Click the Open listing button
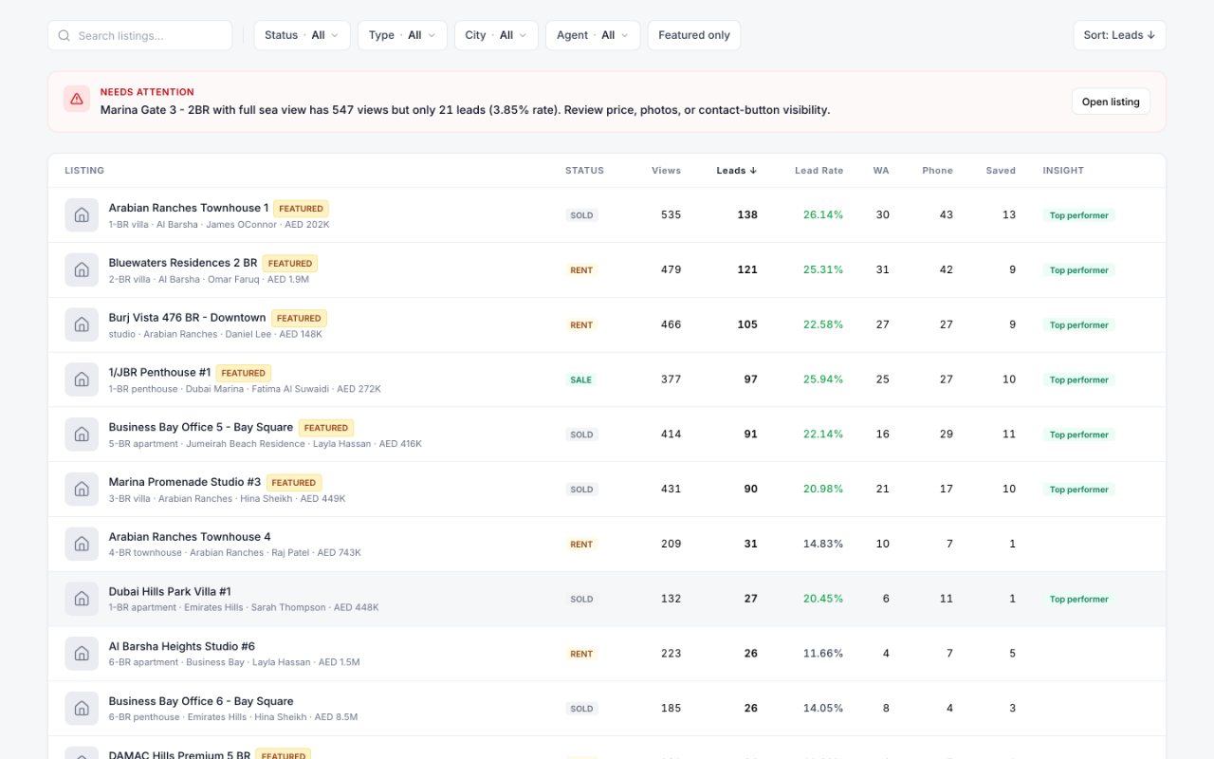The height and width of the screenshot is (759, 1214). tap(1111, 102)
